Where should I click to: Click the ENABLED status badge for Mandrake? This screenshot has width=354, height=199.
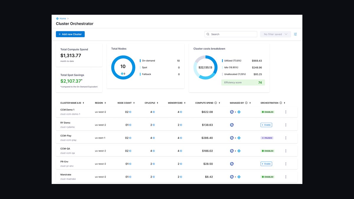[x=267, y=177]
